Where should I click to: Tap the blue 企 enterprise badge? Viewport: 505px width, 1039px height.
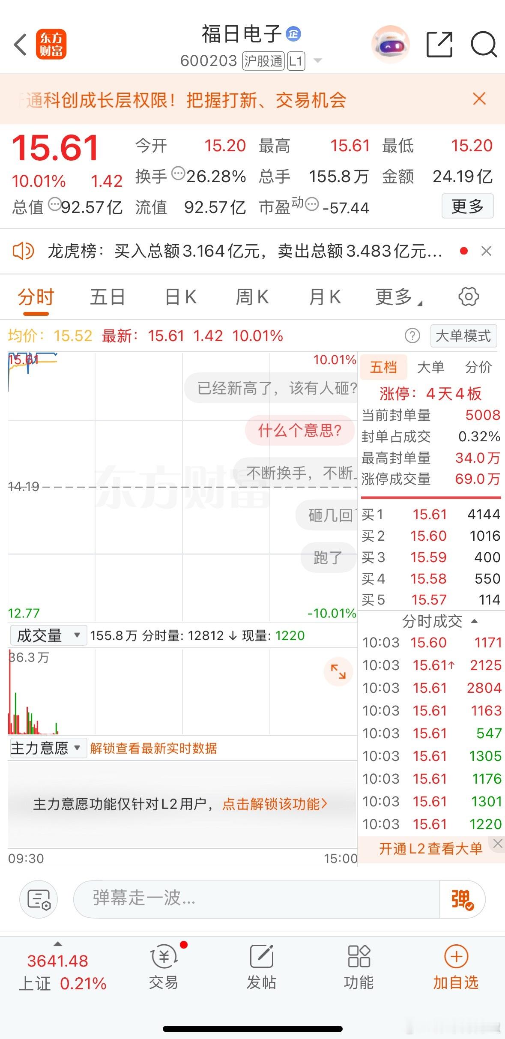293,33
